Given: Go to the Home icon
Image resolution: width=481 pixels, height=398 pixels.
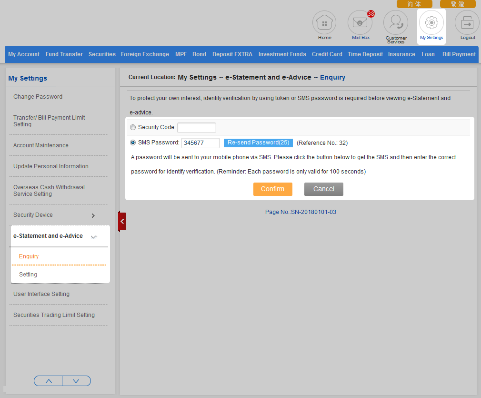Looking at the screenshot, I should [324, 23].
